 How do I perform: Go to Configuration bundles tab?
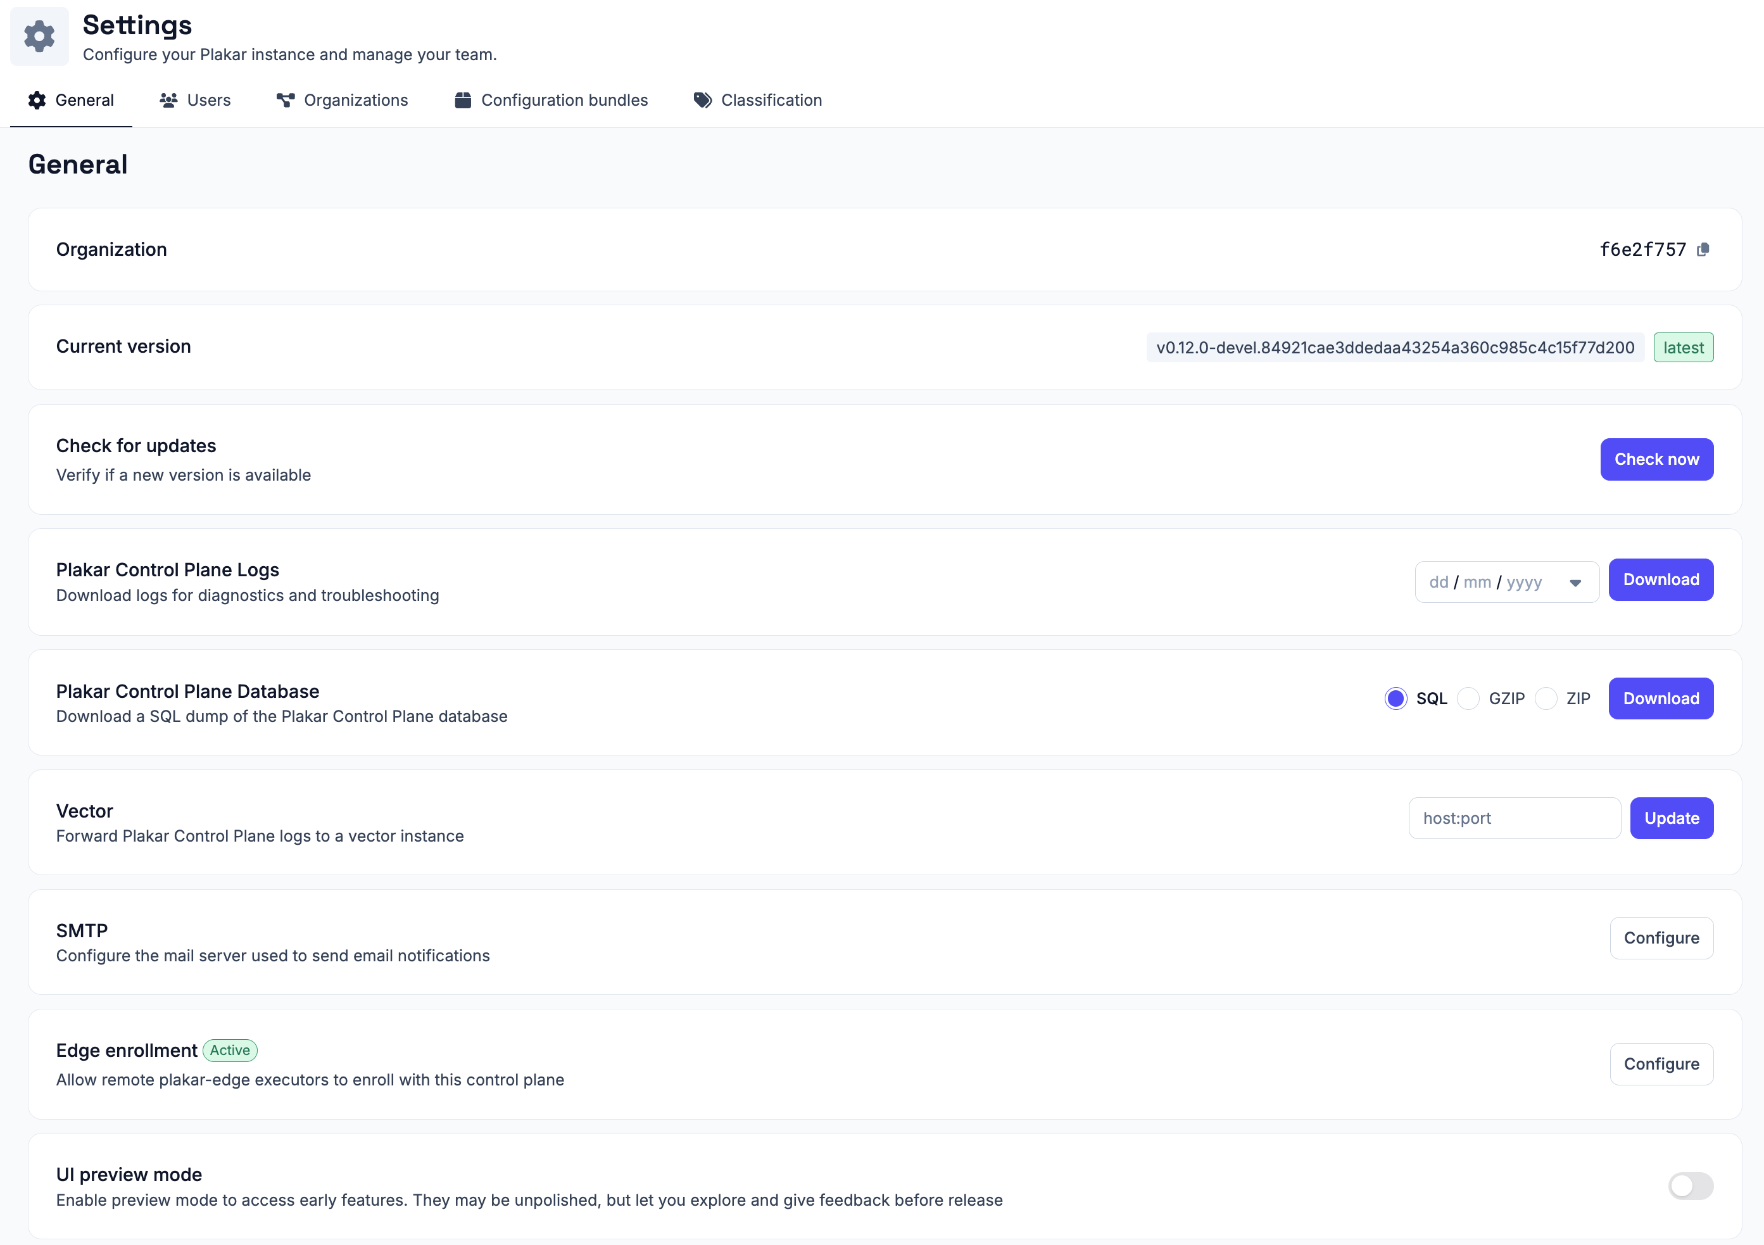click(x=551, y=101)
